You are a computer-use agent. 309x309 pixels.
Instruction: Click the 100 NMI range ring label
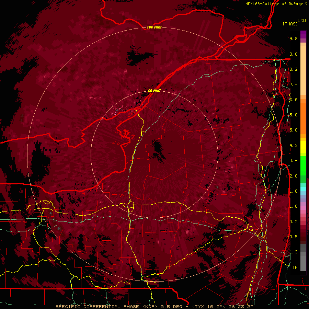[x=154, y=27]
